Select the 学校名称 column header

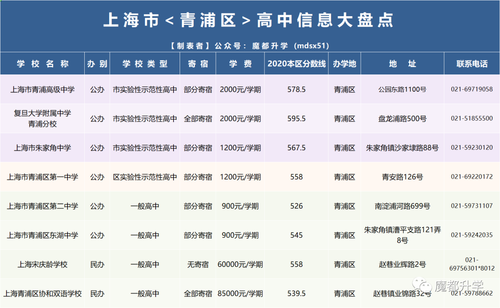[x=43, y=64]
